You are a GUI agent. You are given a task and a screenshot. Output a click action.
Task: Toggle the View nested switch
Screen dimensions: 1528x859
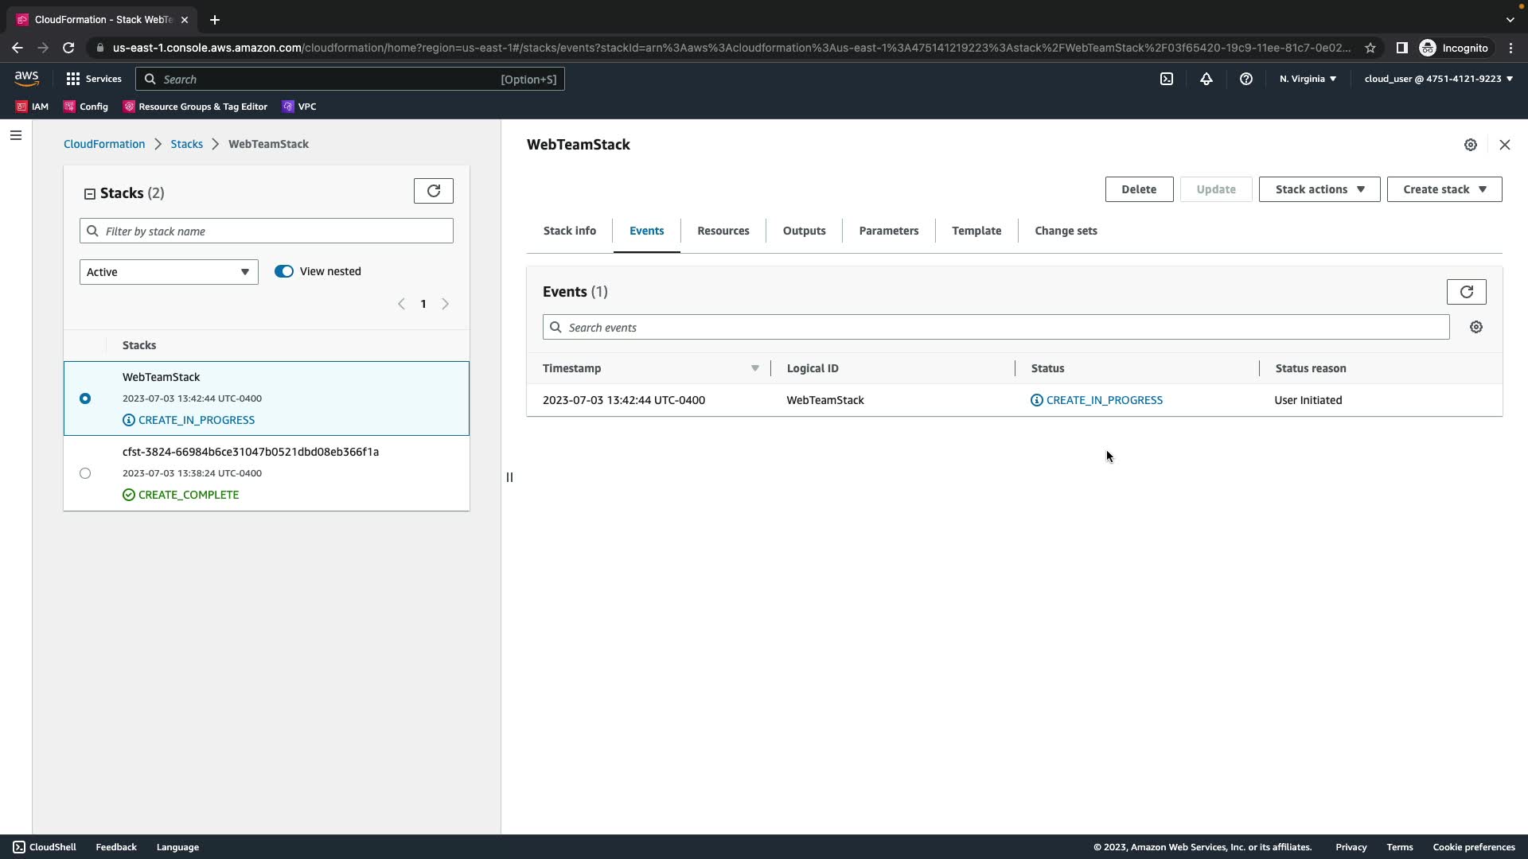[284, 271]
